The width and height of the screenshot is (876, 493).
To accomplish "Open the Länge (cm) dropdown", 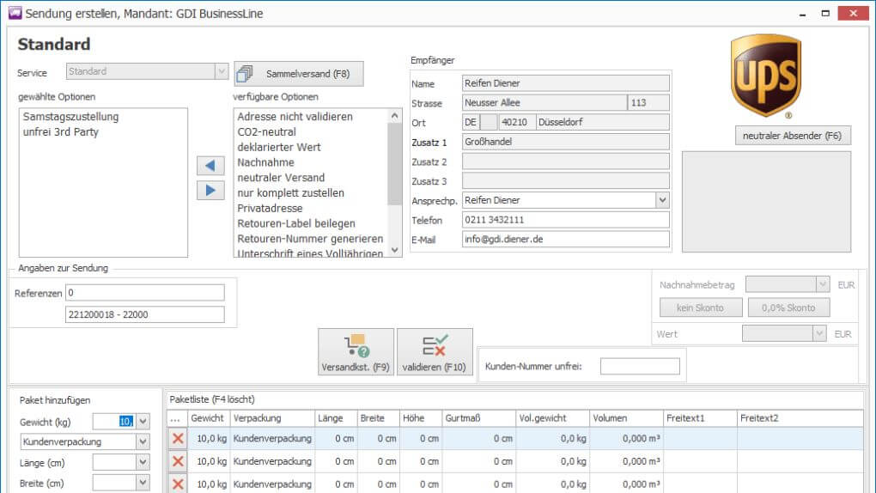I will (x=143, y=462).
